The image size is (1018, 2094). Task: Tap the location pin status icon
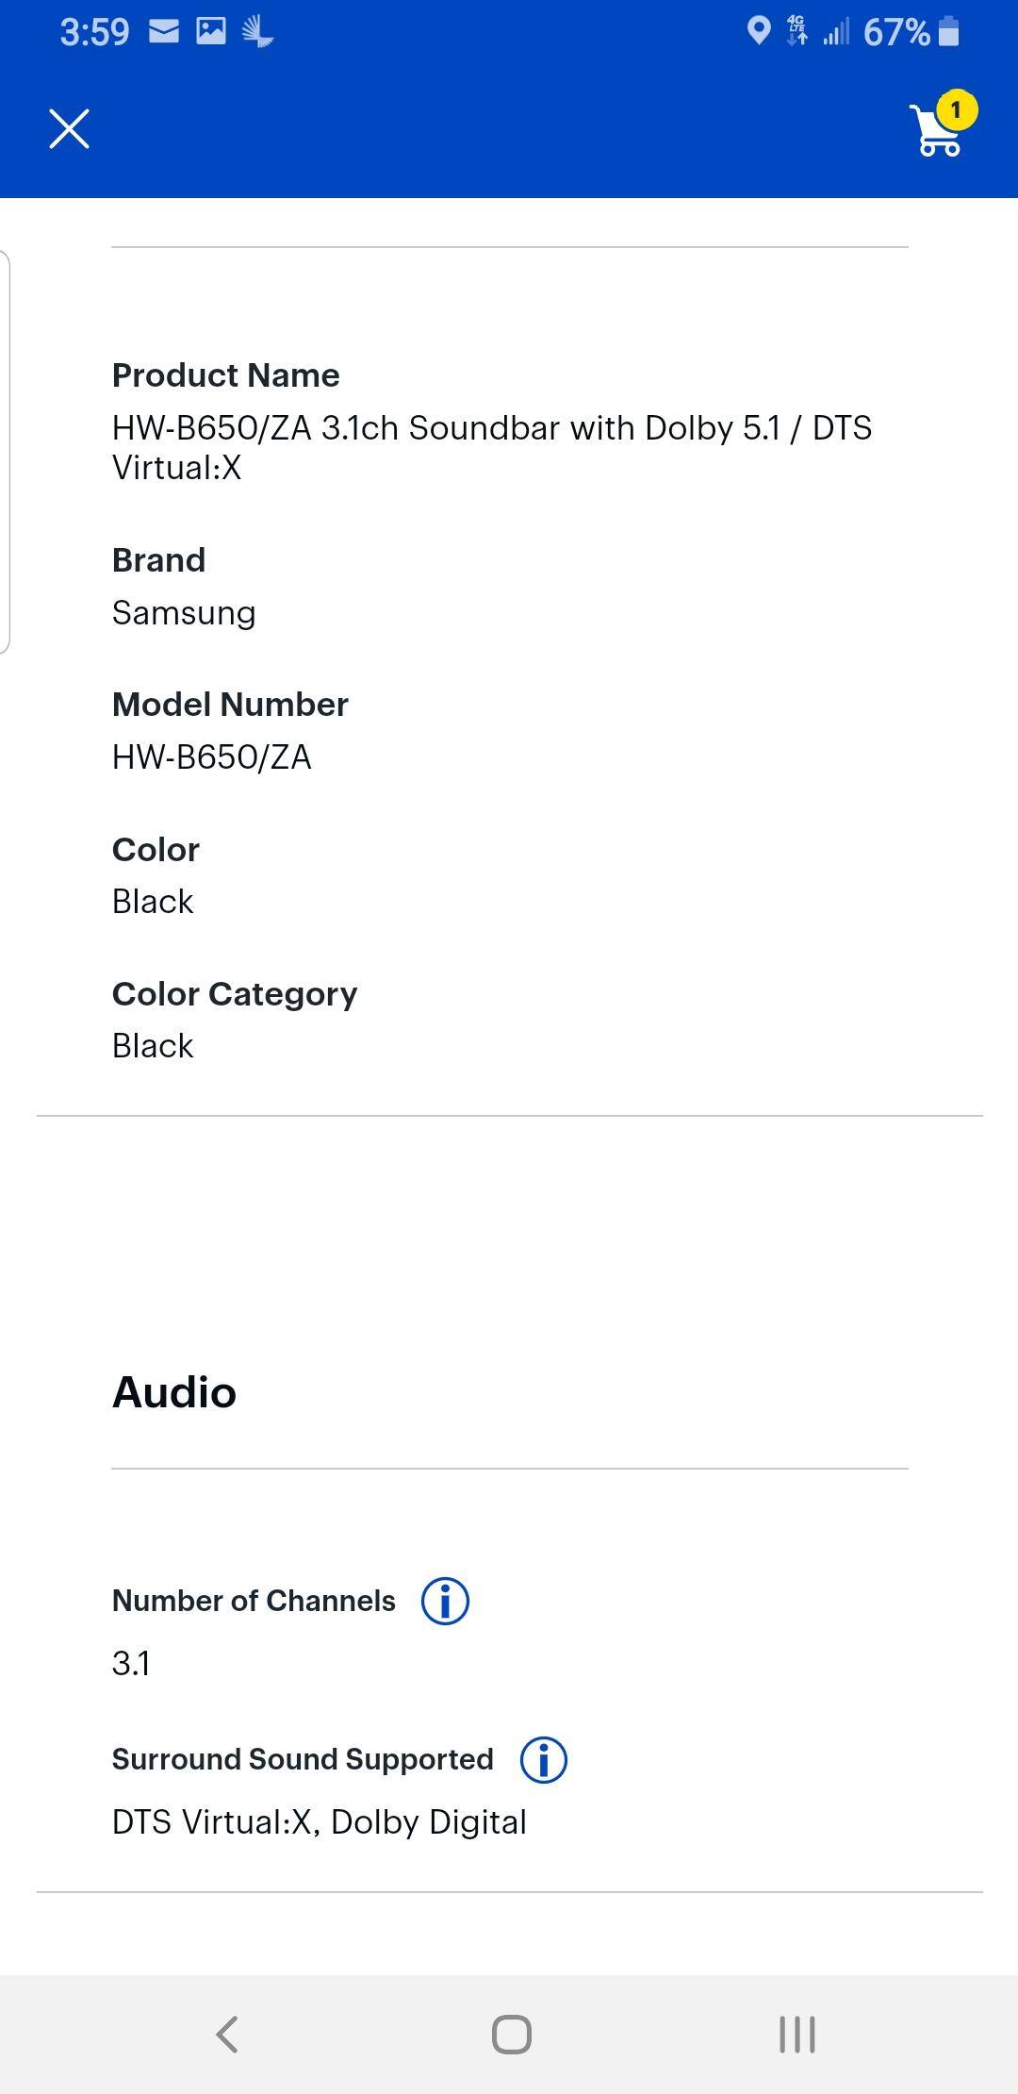pos(759,31)
